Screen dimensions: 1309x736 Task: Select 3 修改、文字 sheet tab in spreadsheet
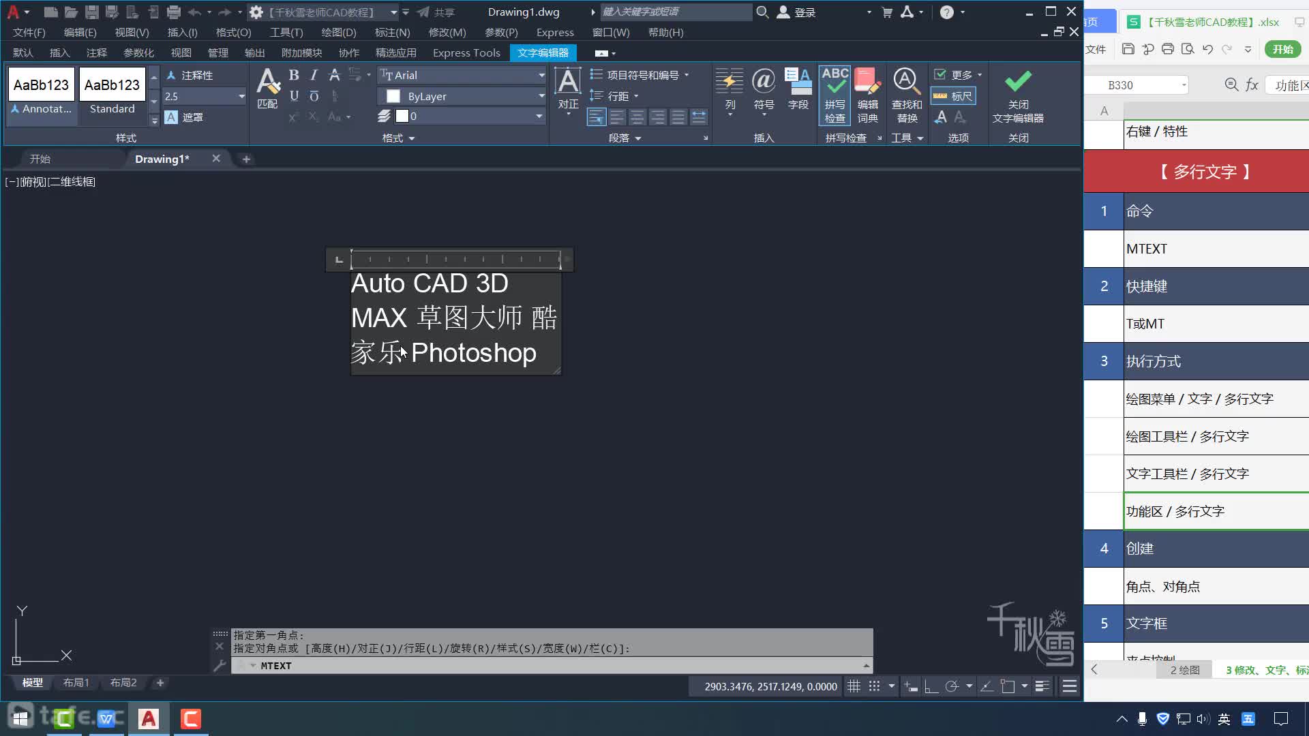pyautogui.click(x=1267, y=670)
